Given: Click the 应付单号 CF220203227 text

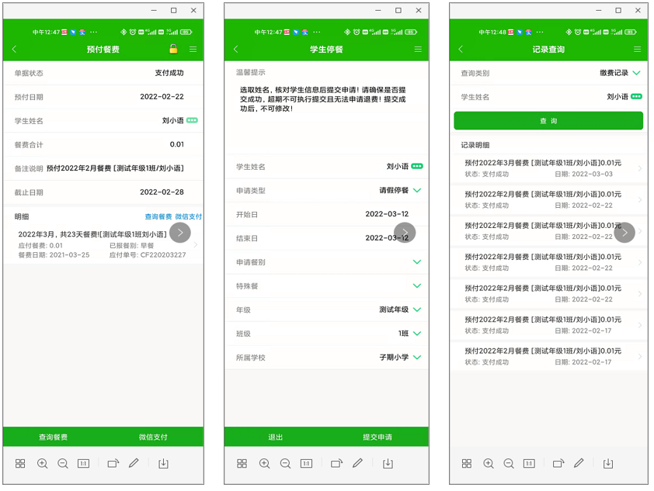Looking at the screenshot, I should (148, 255).
